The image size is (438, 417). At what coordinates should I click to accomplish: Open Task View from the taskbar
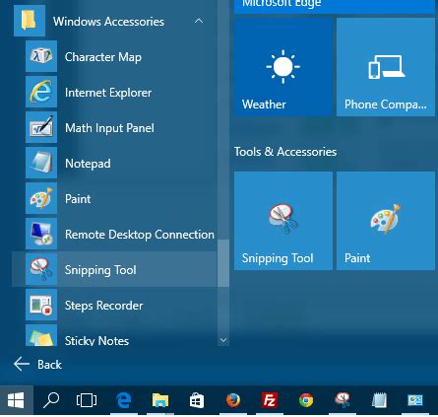(87, 400)
